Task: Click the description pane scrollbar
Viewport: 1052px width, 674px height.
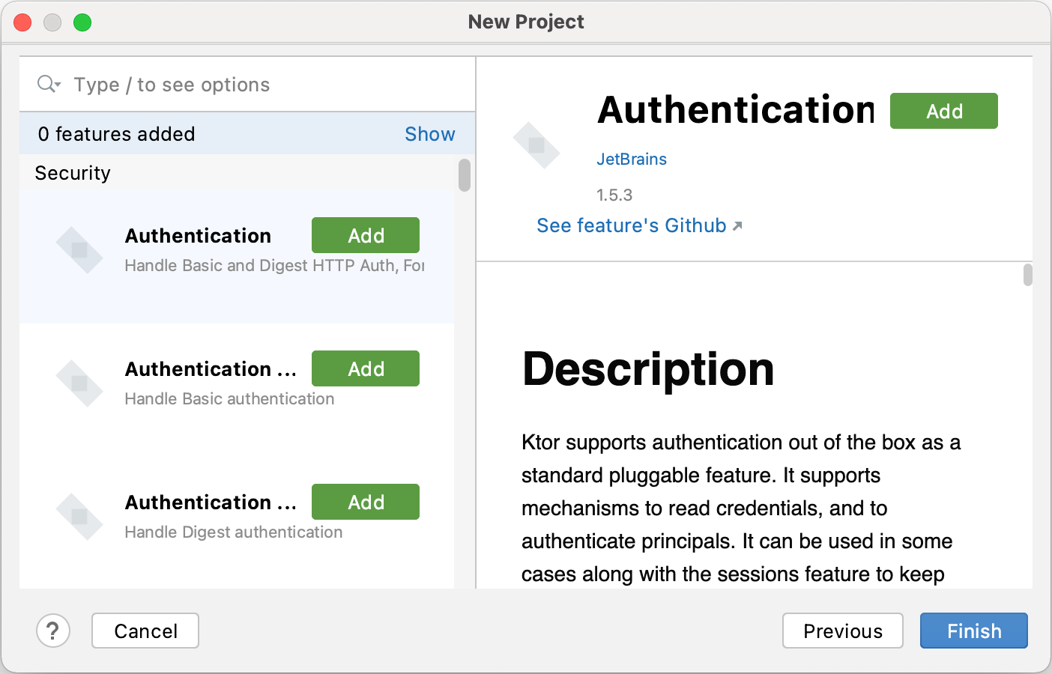Action: [1028, 277]
